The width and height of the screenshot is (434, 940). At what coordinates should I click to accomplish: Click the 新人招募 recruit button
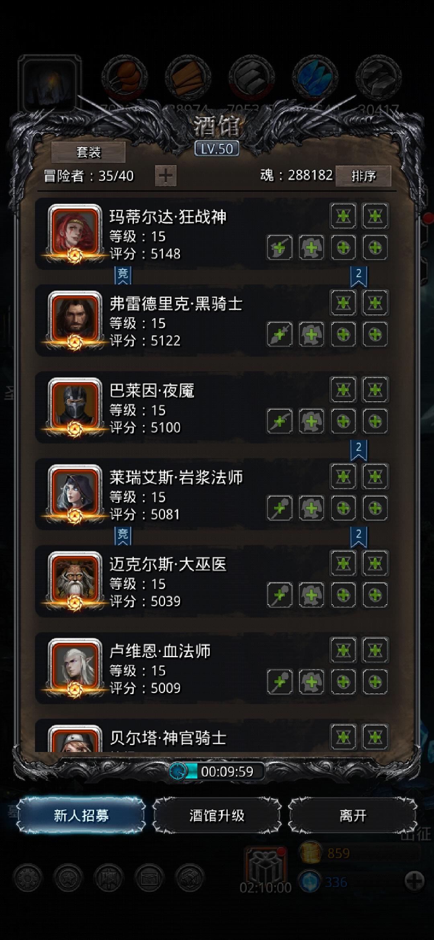(x=81, y=815)
